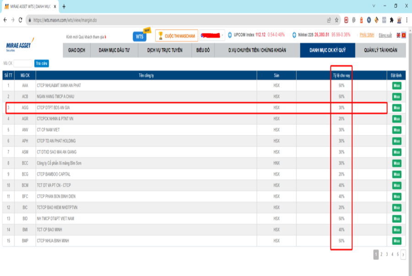Open the QUẢN LÝ TÀI KHOẢN tab

click(x=380, y=50)
